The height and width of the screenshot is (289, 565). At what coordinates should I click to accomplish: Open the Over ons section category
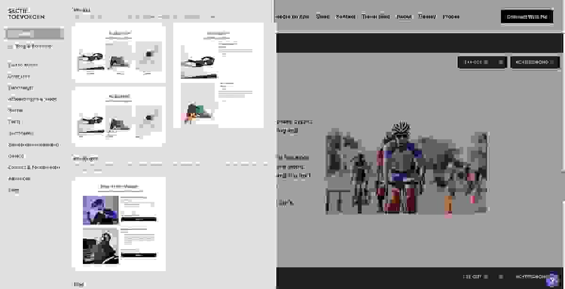click(x=19, y=76)
